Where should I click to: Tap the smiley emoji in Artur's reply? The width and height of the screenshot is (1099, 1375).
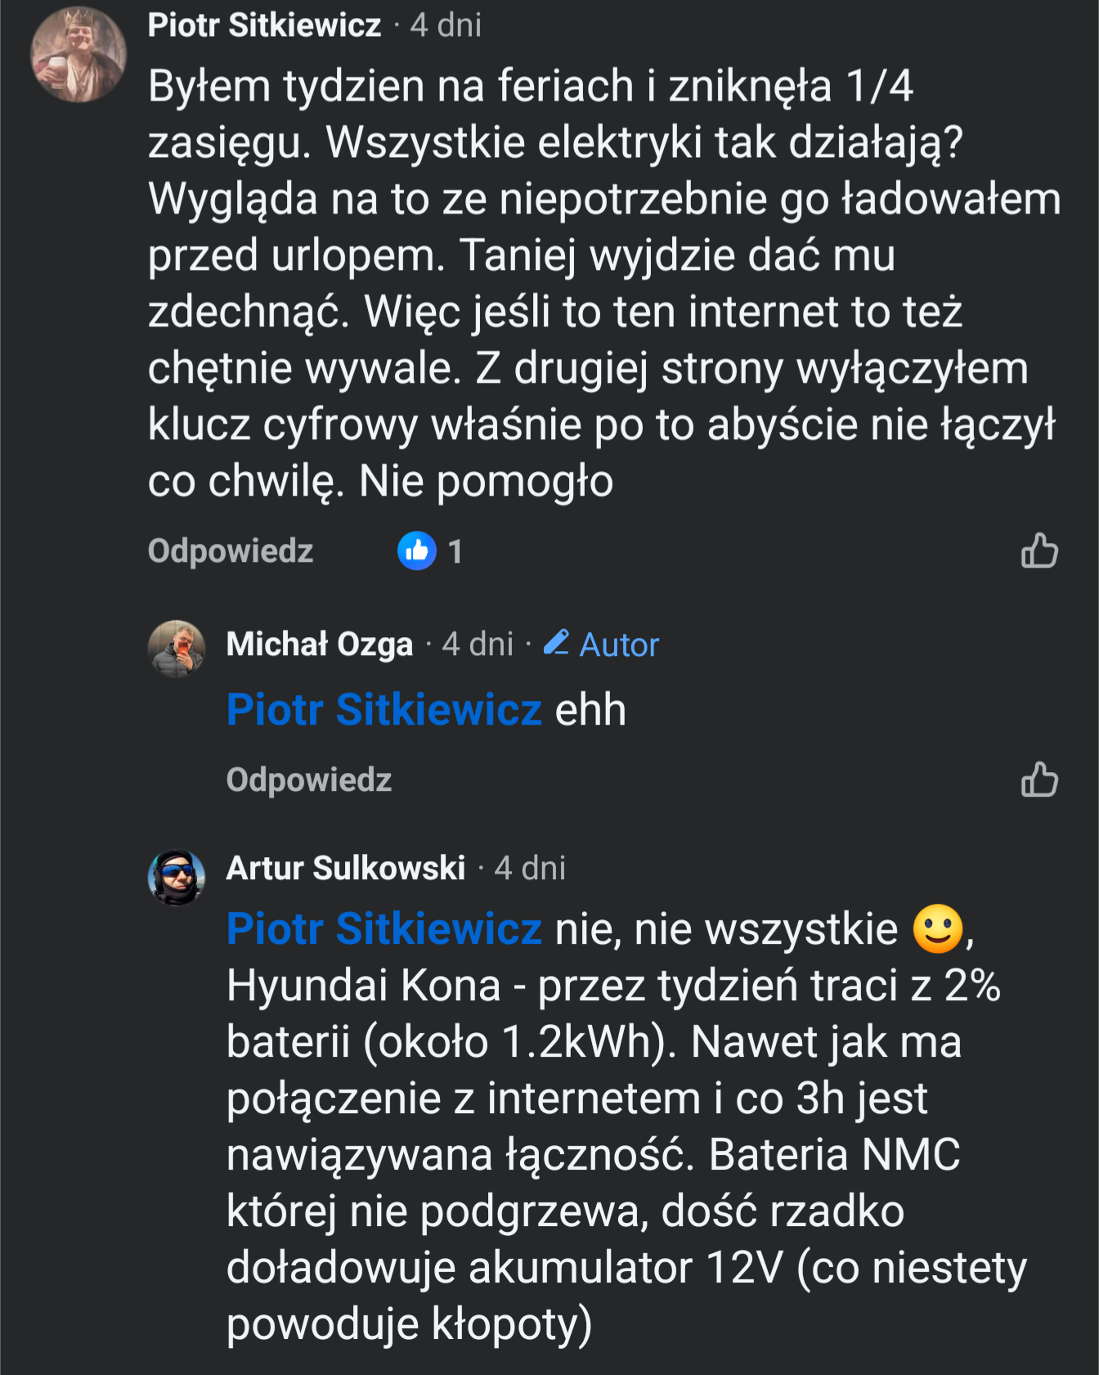pos(938,929)
